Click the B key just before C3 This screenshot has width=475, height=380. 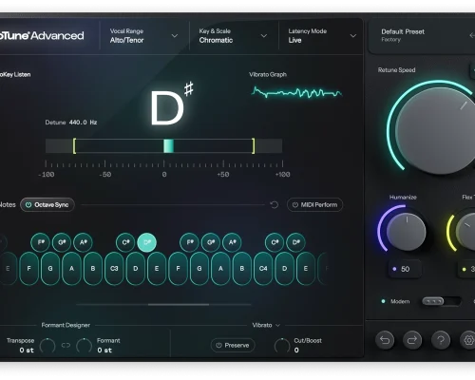(x=93, y=269)
